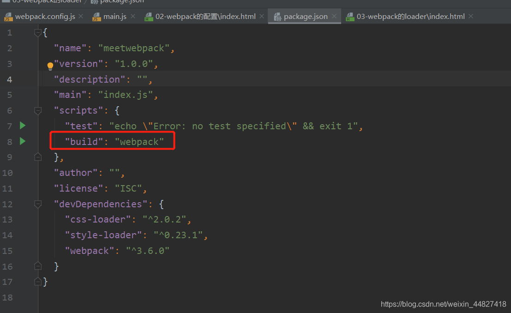Click line number 4 in the gutter
This screenshot has width=511, height=313.
(x=9, y=79)
